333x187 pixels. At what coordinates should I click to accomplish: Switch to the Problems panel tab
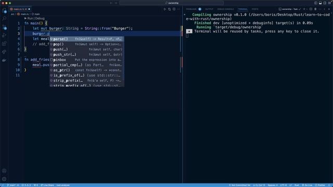coord(191,9)
